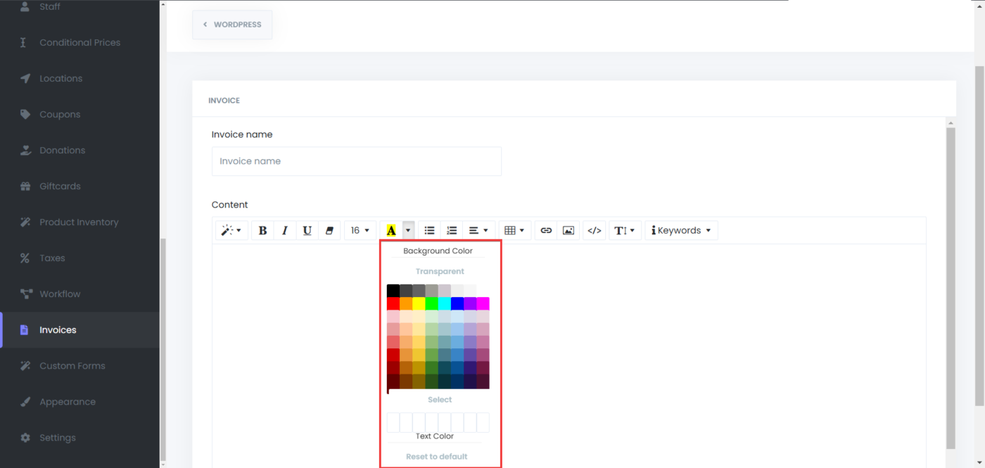Click Transparent background color option

[440, 271]
